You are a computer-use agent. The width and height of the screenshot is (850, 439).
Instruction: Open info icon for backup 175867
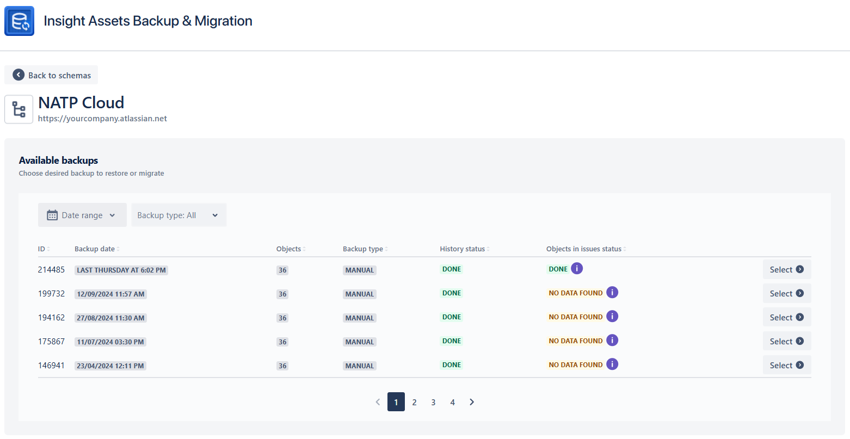tap(612, 340)
